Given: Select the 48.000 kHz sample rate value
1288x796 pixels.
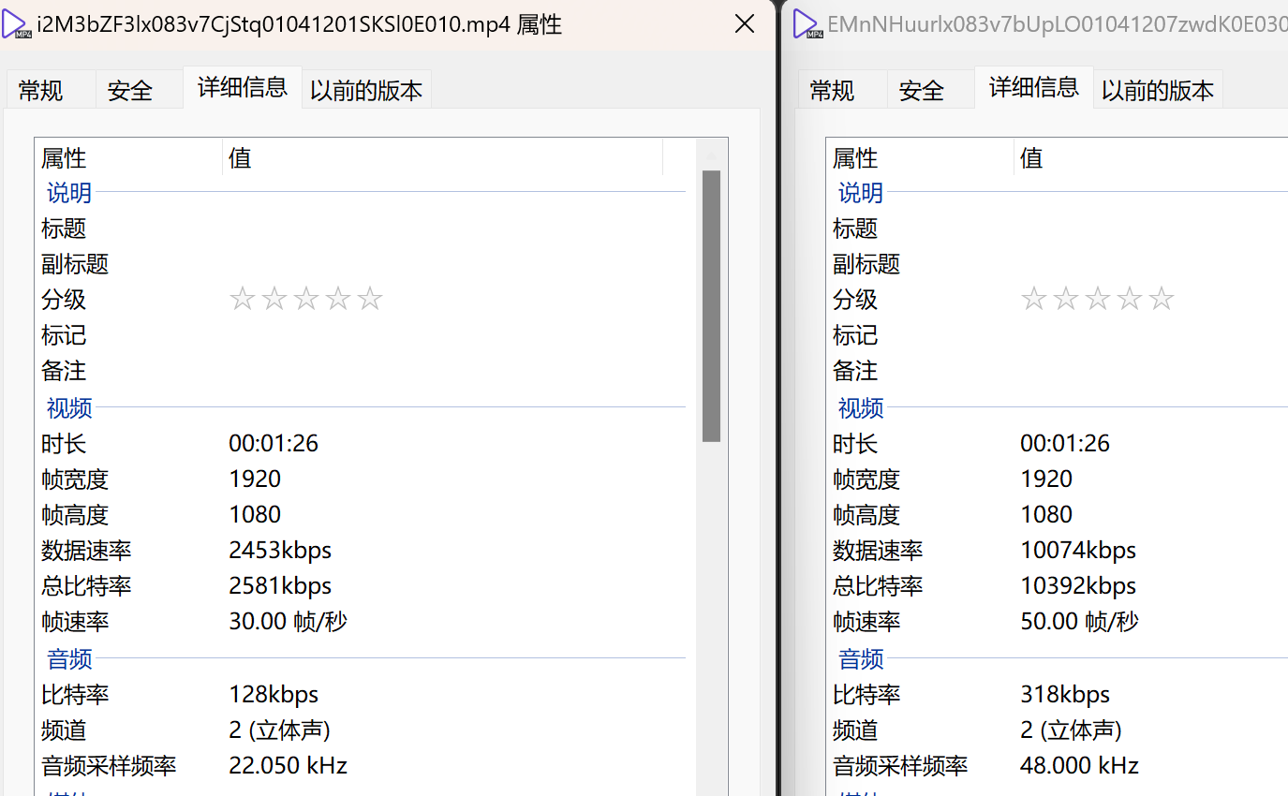Looking at the screenshot, I should [1079, 766].
